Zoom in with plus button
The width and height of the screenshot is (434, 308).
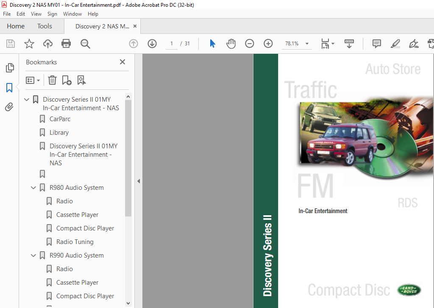tap(268, 44)
